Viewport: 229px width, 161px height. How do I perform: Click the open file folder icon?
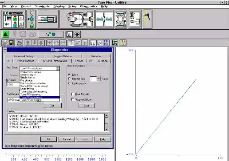4,43
